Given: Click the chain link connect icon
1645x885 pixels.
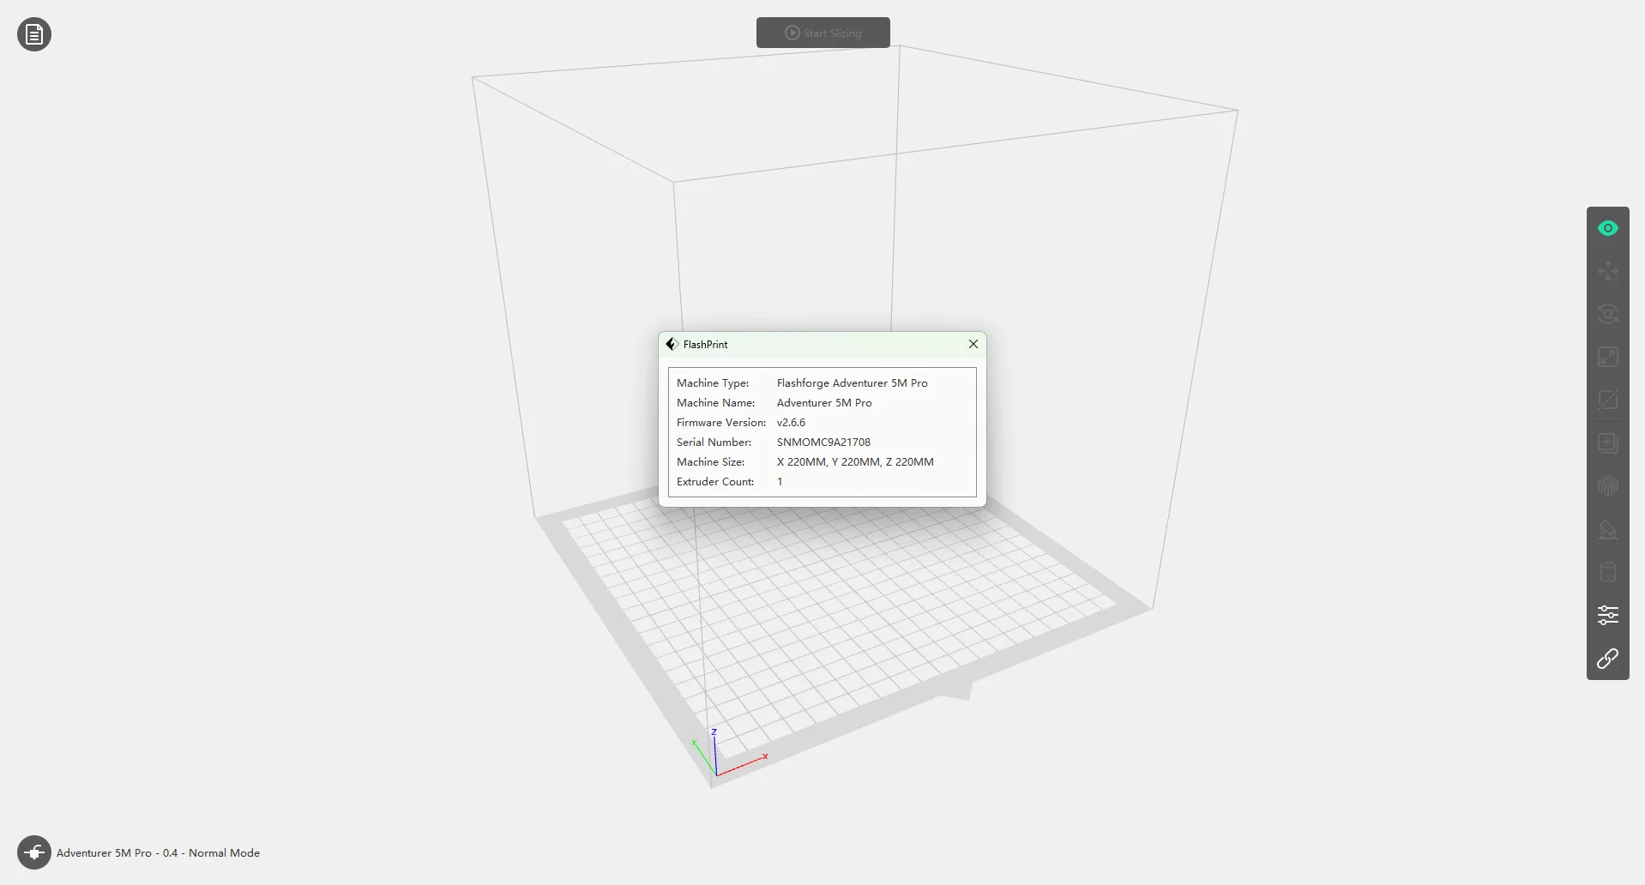Looking at the screenshot, I should (x=1607, y=659).
